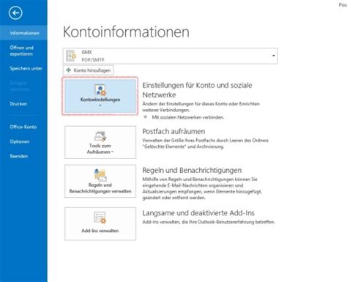
Task: Go to Office-Konto page
Action: (x=23, y=127)
